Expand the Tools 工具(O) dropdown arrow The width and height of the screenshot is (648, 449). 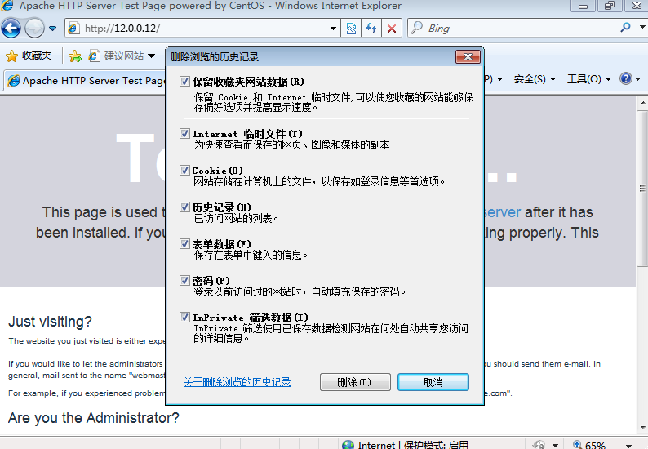(608, 79)
